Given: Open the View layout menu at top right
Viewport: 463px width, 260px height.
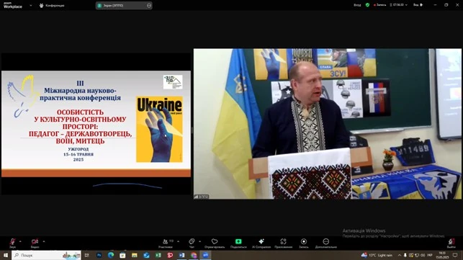Looking at the screenshot, I should point(418,5).
